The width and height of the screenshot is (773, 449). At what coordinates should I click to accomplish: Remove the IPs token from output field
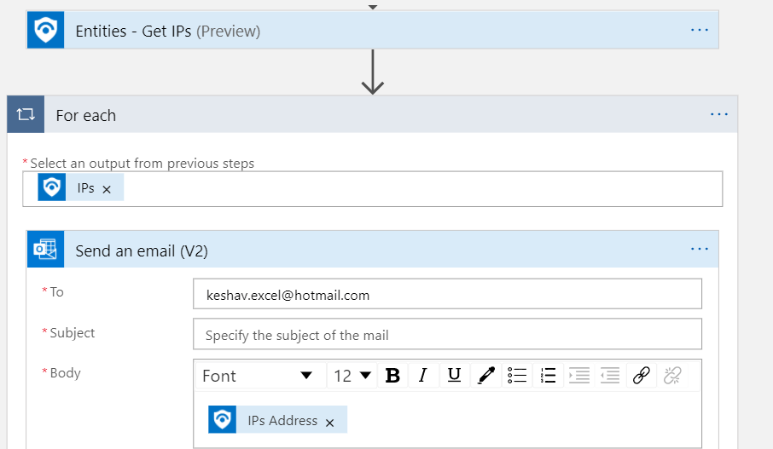pyautogui.click(x=107, y=189)
